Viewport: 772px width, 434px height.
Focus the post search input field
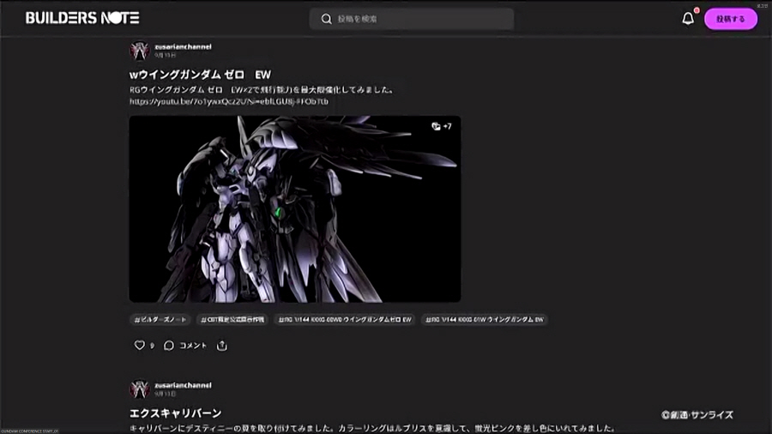[412, 19]
